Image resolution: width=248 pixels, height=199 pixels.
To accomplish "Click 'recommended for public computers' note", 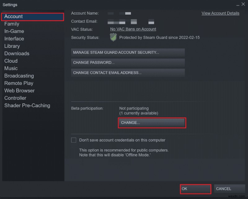I will [x=124, y=150].
